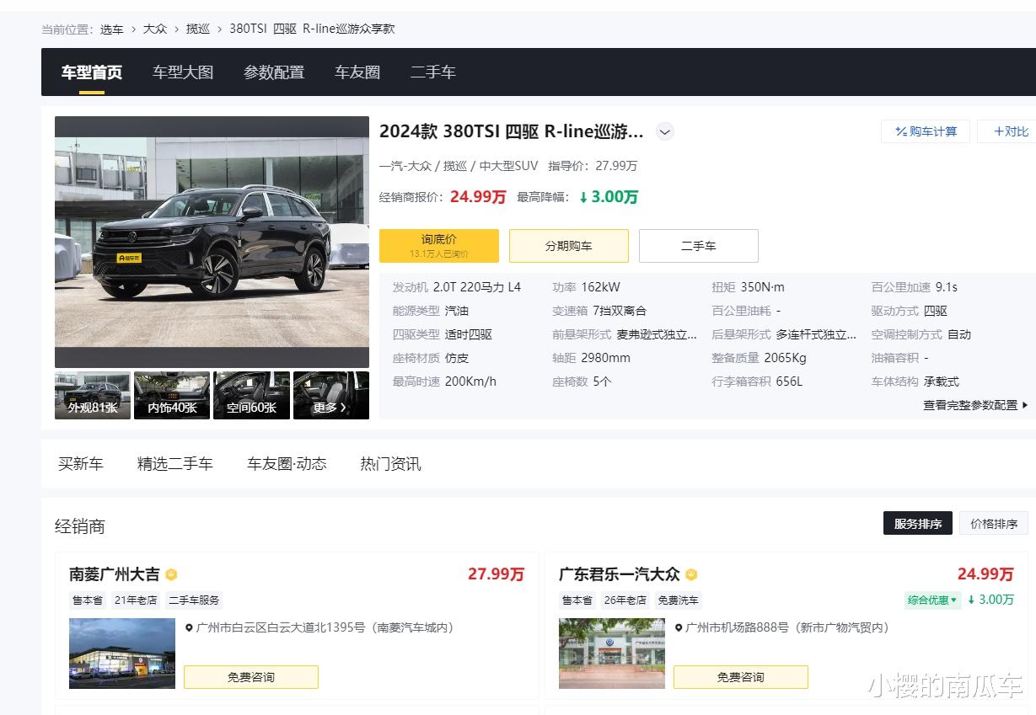Viewport: 1036px width, 715px height.
Task: Click 免费咨询 for 广东君乐一汽大众
Action: pos(741,677)
